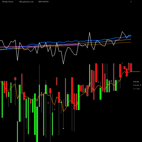Click the 'in 2 Days' text
The width and height of the screenshot is (142, 142).
coord(137,89)
